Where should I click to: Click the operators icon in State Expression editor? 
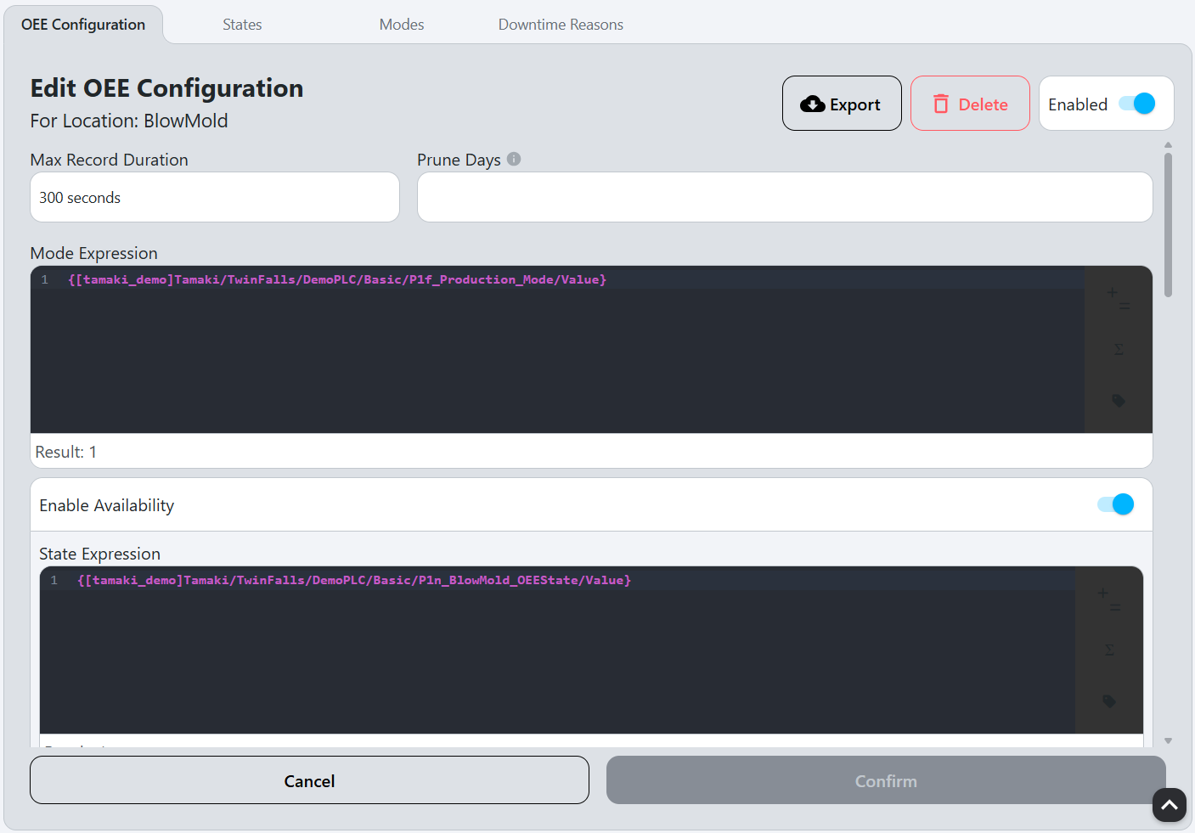1108,599
